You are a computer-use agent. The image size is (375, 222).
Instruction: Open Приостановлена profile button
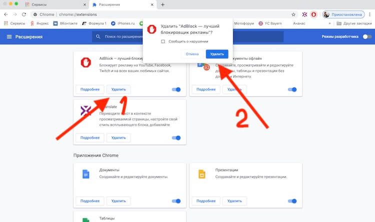pyautogui.click(x=343, y=14)
